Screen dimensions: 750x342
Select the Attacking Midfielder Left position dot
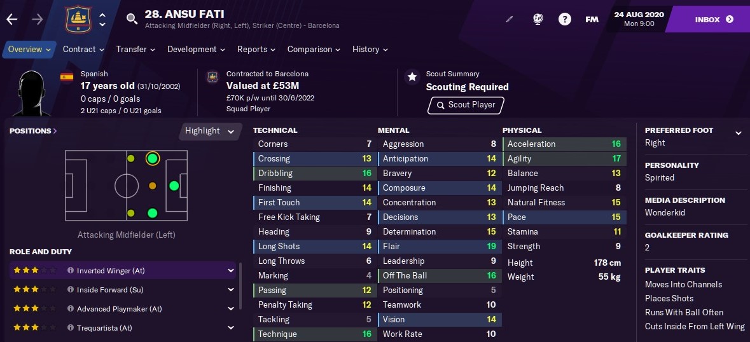tap(152, 158)
